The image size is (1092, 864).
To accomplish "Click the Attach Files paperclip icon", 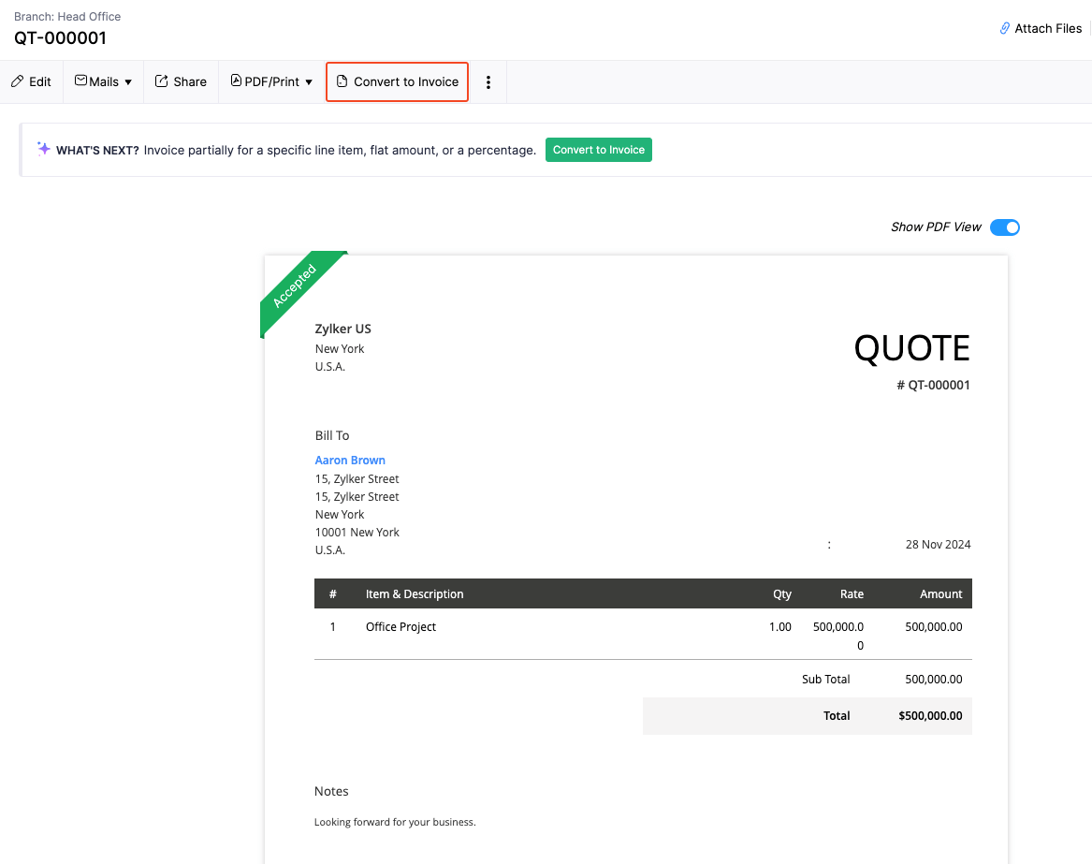I will (1005, 28).
